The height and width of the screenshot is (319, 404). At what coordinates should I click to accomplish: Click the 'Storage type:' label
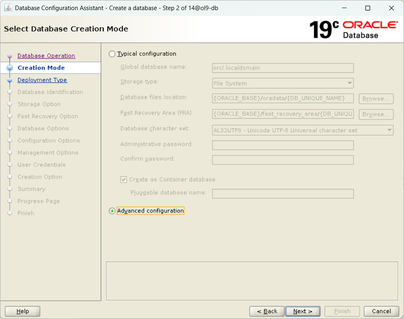click(x=140, y=82)
